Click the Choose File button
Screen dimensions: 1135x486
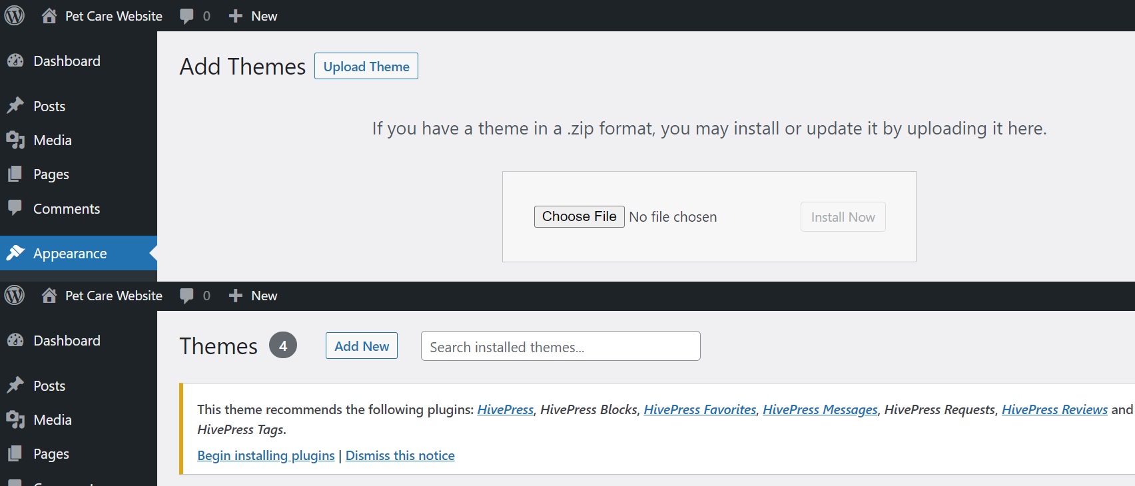(x=579, y=216)
